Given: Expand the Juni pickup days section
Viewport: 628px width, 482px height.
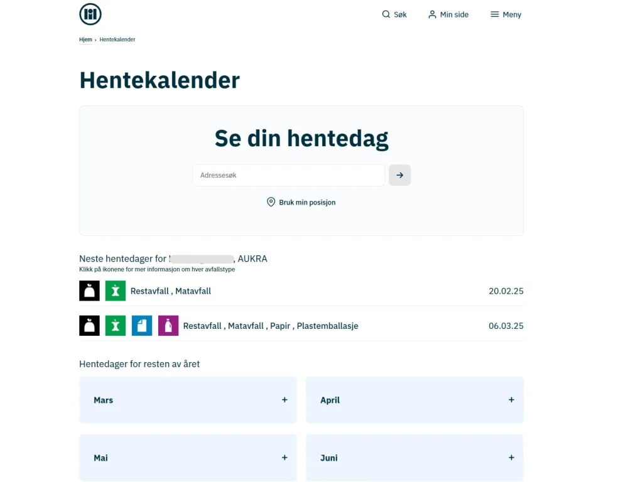Looking at the screenshot, I should point(414,458).
